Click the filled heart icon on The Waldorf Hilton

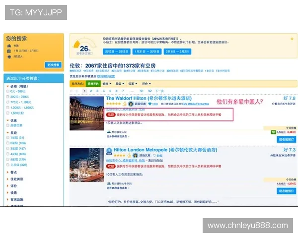pos(150,104)
